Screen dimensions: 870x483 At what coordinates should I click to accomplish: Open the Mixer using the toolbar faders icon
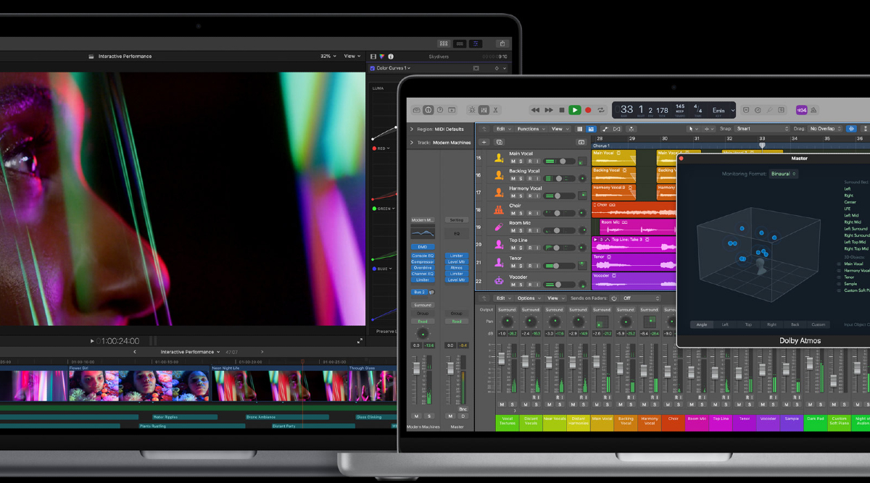tap(483, 110)
